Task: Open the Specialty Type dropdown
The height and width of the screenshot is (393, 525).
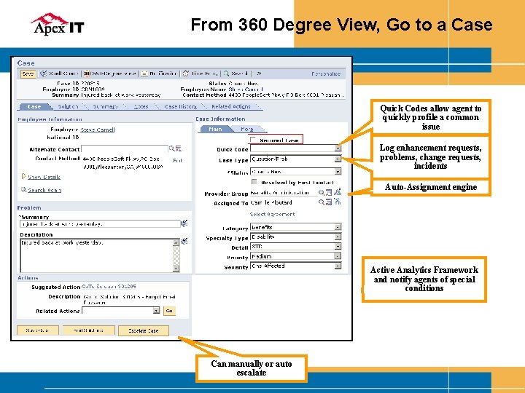Action: click(338, 237)
